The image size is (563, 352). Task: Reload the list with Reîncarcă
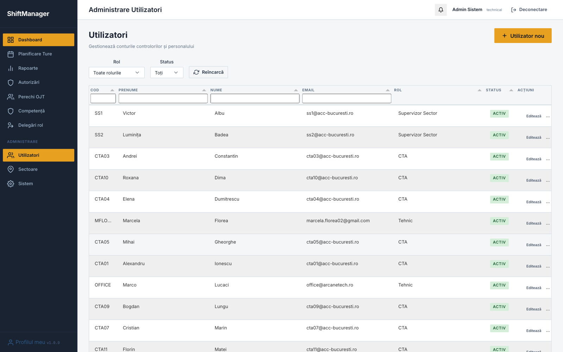(208, 72)
